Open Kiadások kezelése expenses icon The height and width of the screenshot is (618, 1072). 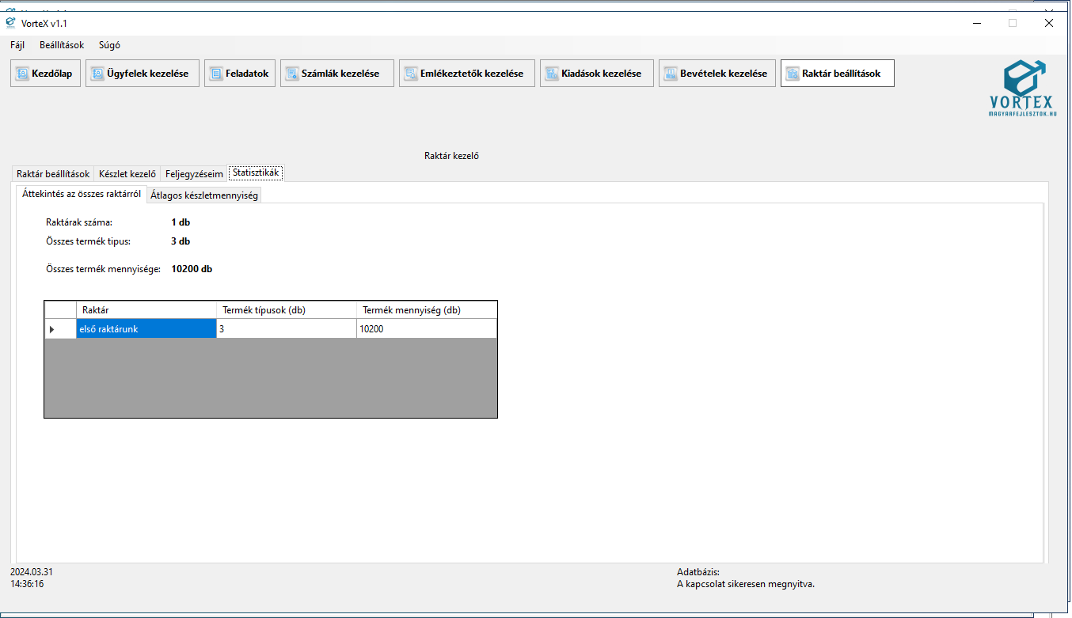coord(552,74)
